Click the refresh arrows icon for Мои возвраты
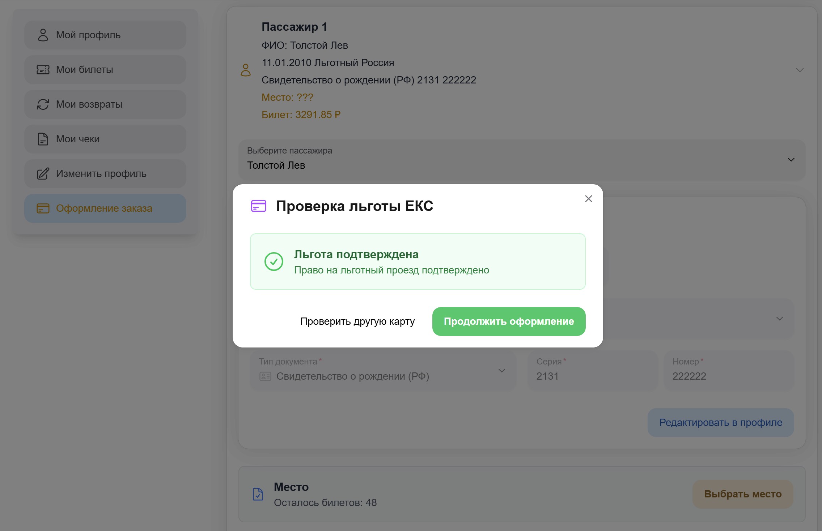The width and height of the screenshot is (822, 531). (43, 104)
